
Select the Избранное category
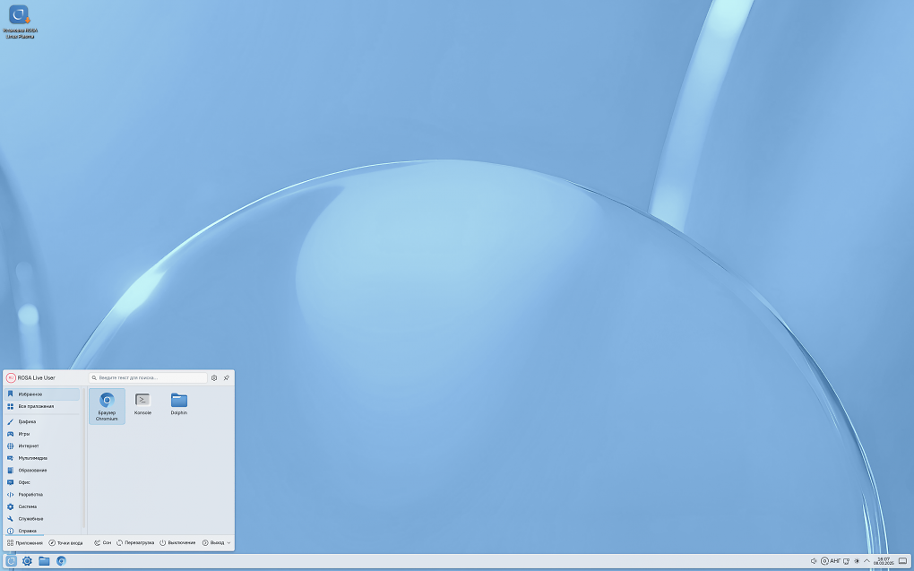tap(42, 394)
